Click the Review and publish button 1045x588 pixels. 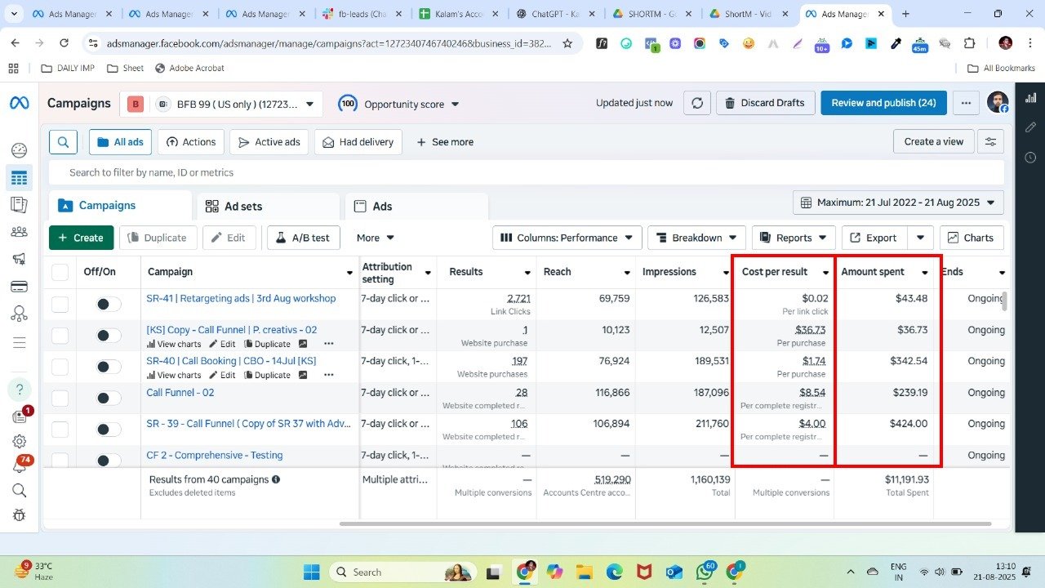tap(883, 103)
